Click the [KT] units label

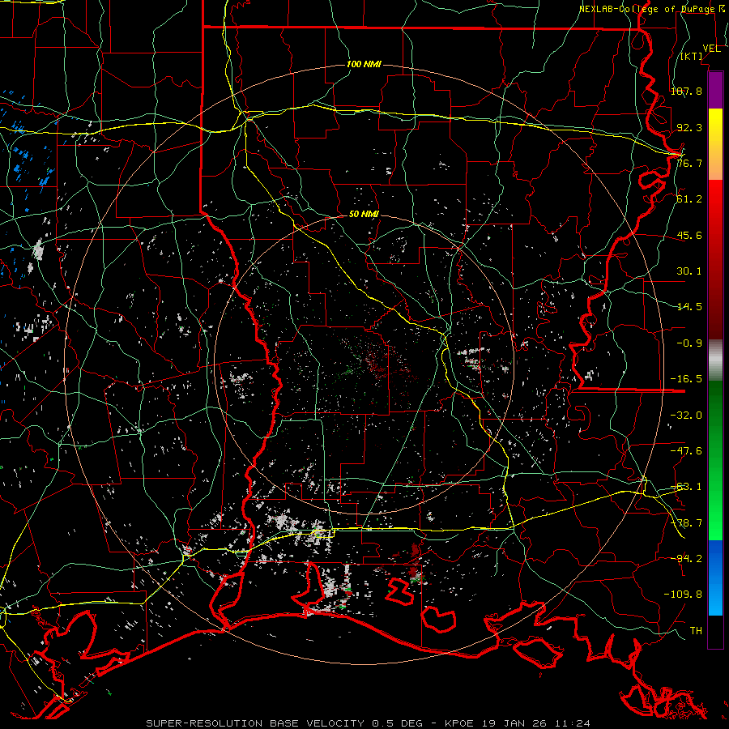click(692, 57)
